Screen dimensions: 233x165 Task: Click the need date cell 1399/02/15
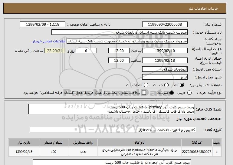24,152
